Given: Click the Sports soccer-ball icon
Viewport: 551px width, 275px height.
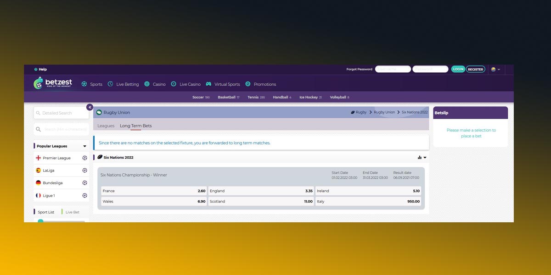Looking at the screenshot, I should click(84, 84).
